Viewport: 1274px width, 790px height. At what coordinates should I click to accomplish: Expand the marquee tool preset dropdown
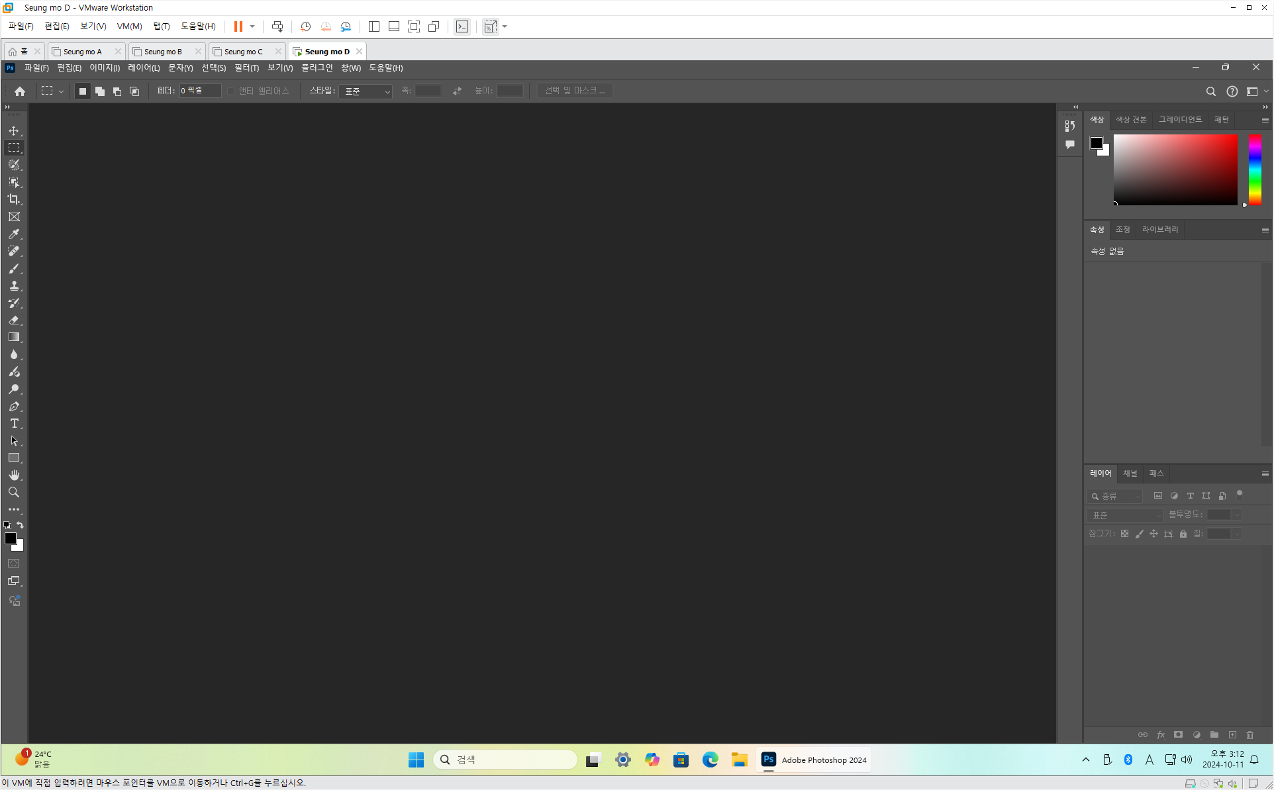[61, 91]
